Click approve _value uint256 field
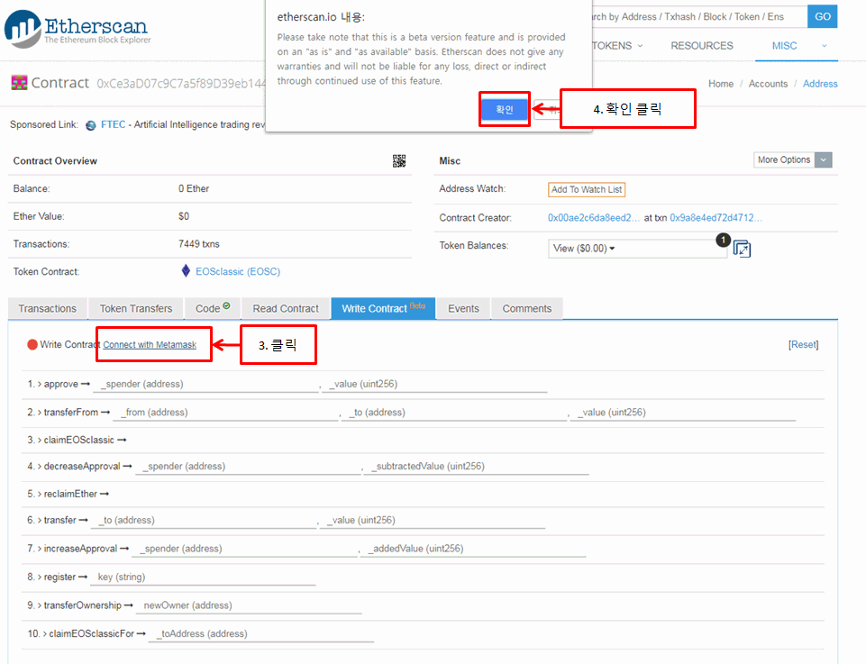Image resolution: width=866 pixels, height=664 pixels. click(435, 384)
